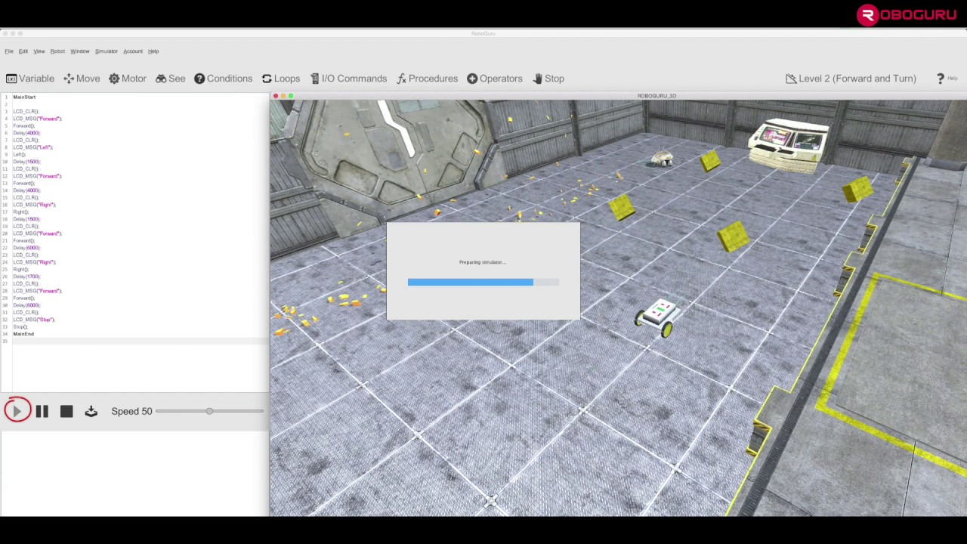Open the Loops command category
This screenshot has height=544, width=967.
pyautogui.click(x=281, y=79)
